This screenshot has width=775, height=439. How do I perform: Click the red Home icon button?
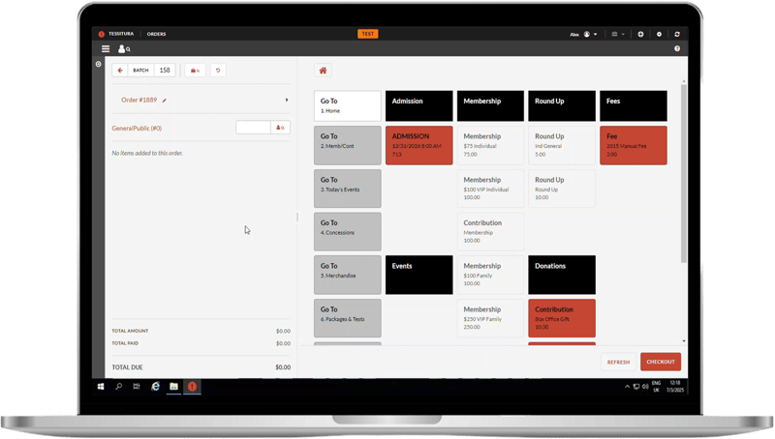pyautogui.click(x=323, y=71)
